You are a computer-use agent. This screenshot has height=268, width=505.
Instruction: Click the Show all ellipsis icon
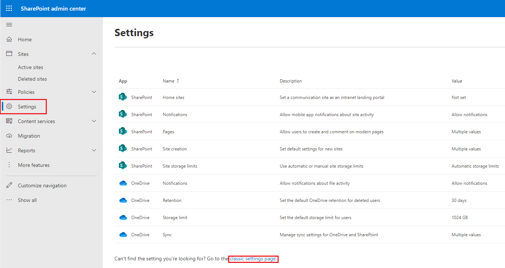pos(10,200)
